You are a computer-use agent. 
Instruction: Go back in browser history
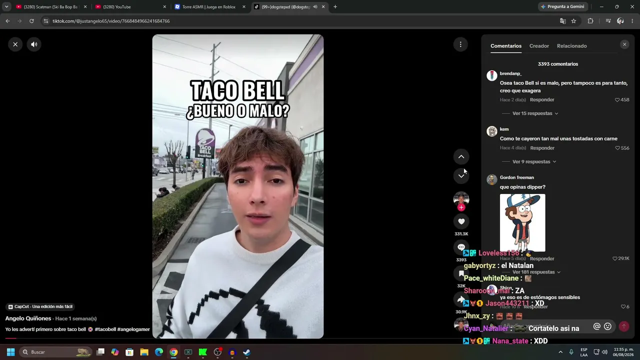coord(7,21)
